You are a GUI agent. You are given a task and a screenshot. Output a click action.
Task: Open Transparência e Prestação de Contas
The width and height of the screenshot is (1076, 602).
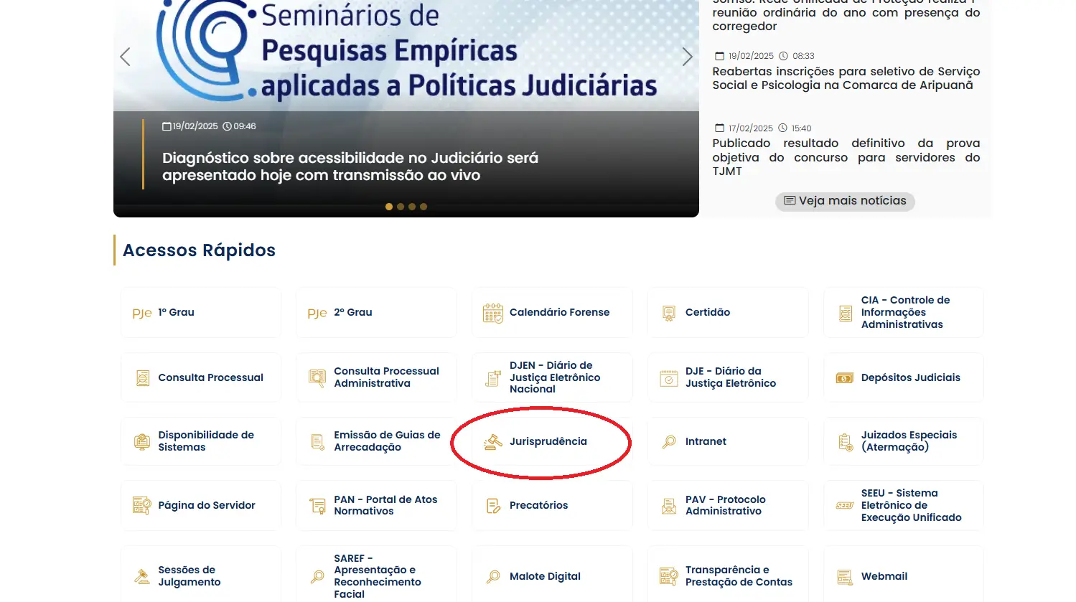(727, 576)
